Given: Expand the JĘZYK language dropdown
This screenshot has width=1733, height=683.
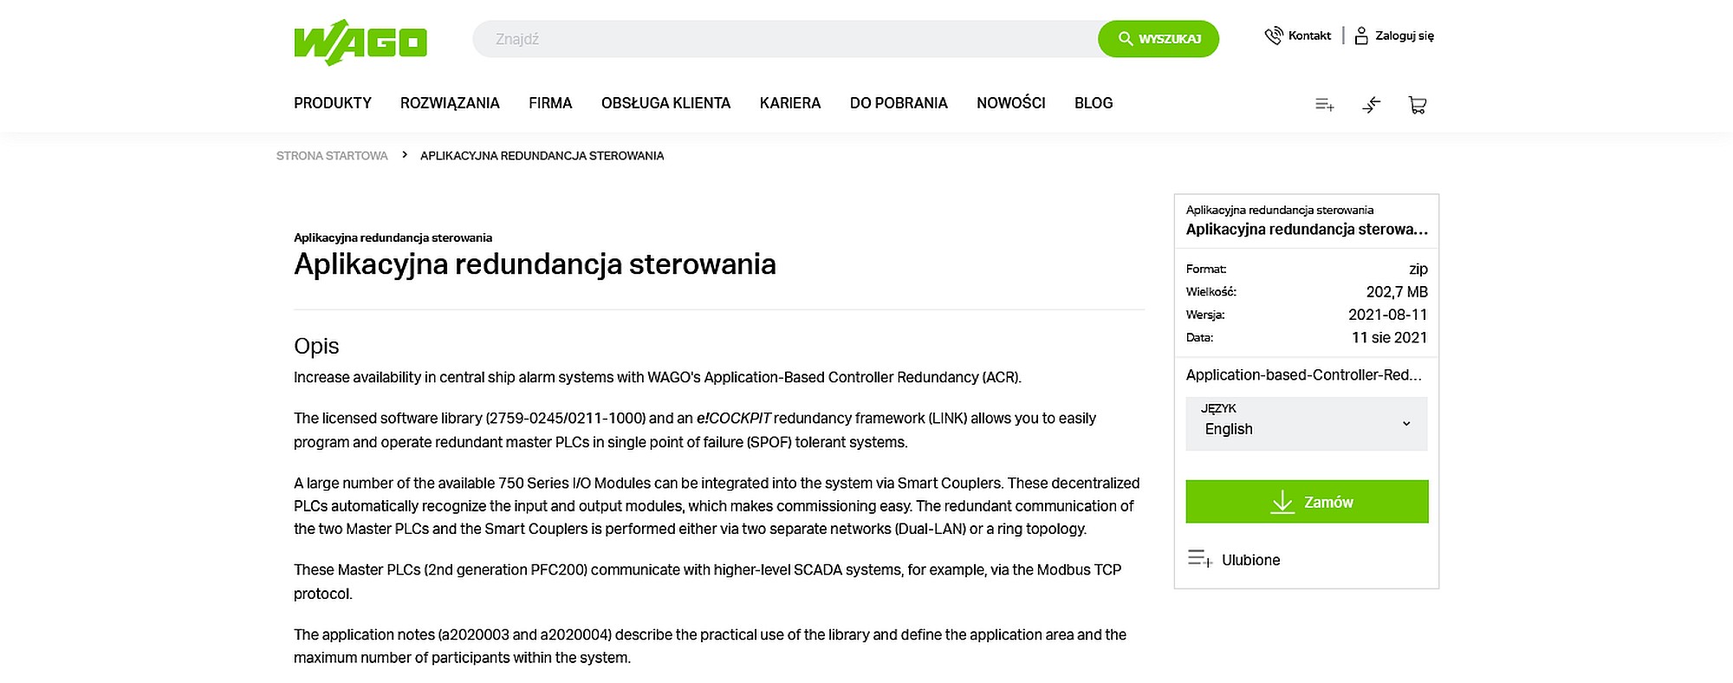Looking at the screenshot, I should pos(1307,424).
